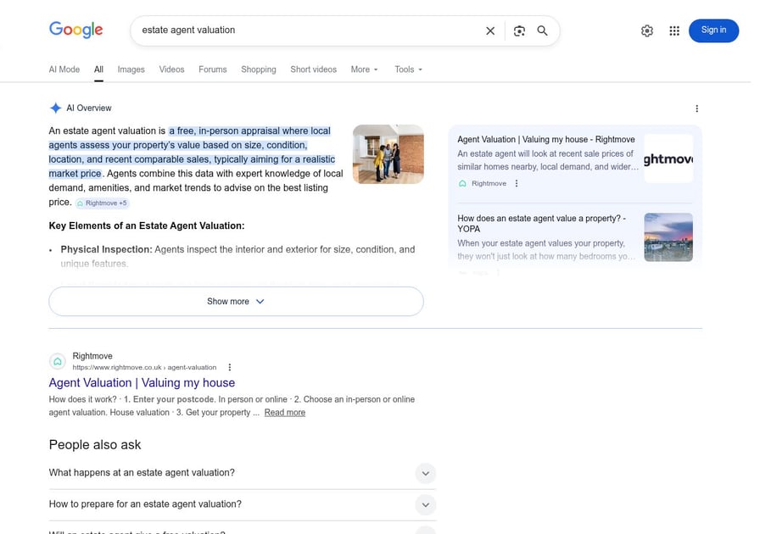
Task: Click the Read more link
Action: click(284, 413)
